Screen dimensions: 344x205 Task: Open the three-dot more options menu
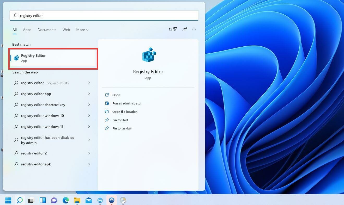pos(194,29)
